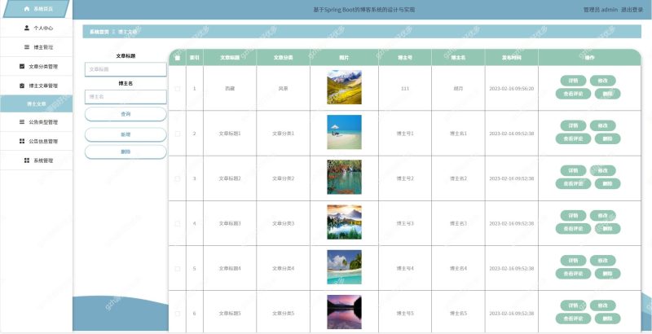Open the mountain lake thumbnail in row 文章标题3

tap(344, 222)
